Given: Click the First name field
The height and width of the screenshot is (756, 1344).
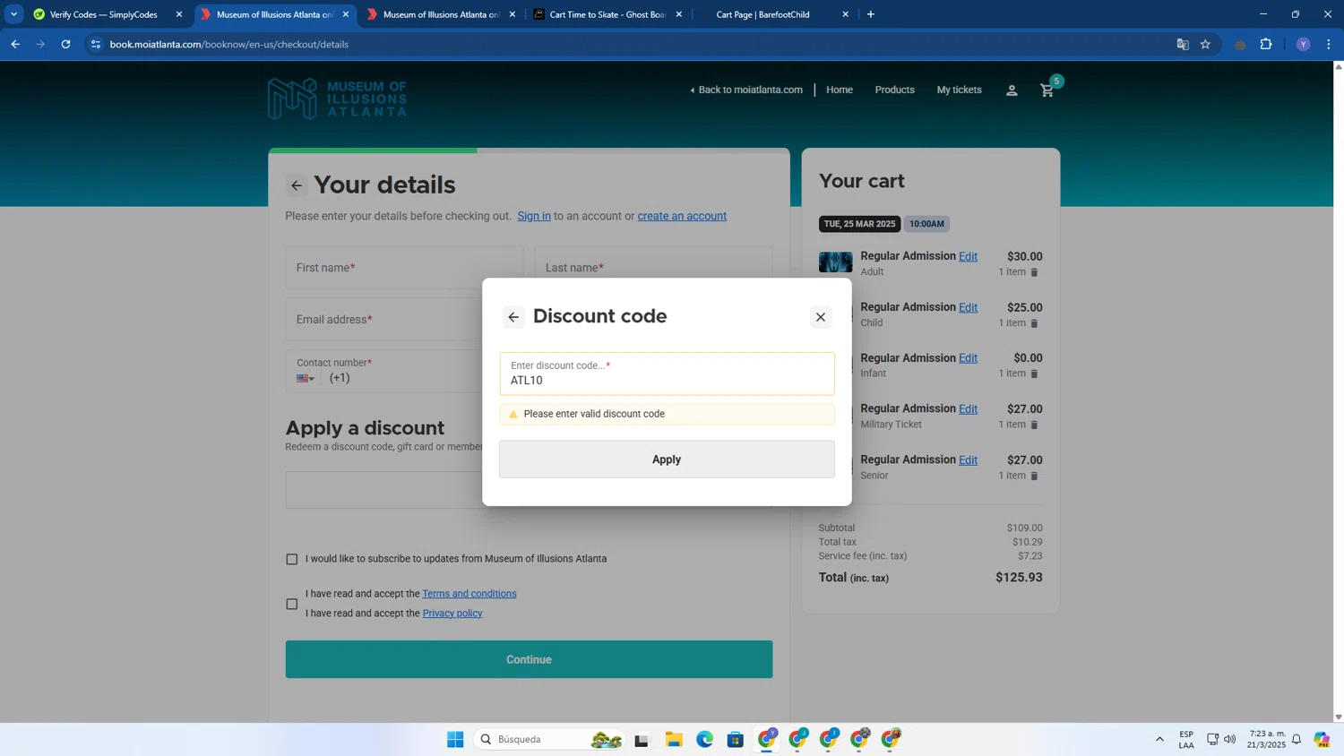Looking at the screenshot, I should (404, 268).
